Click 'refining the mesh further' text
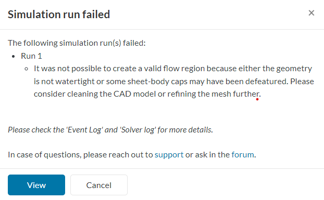This screenshot has height=200, width=324. [213, 94]
